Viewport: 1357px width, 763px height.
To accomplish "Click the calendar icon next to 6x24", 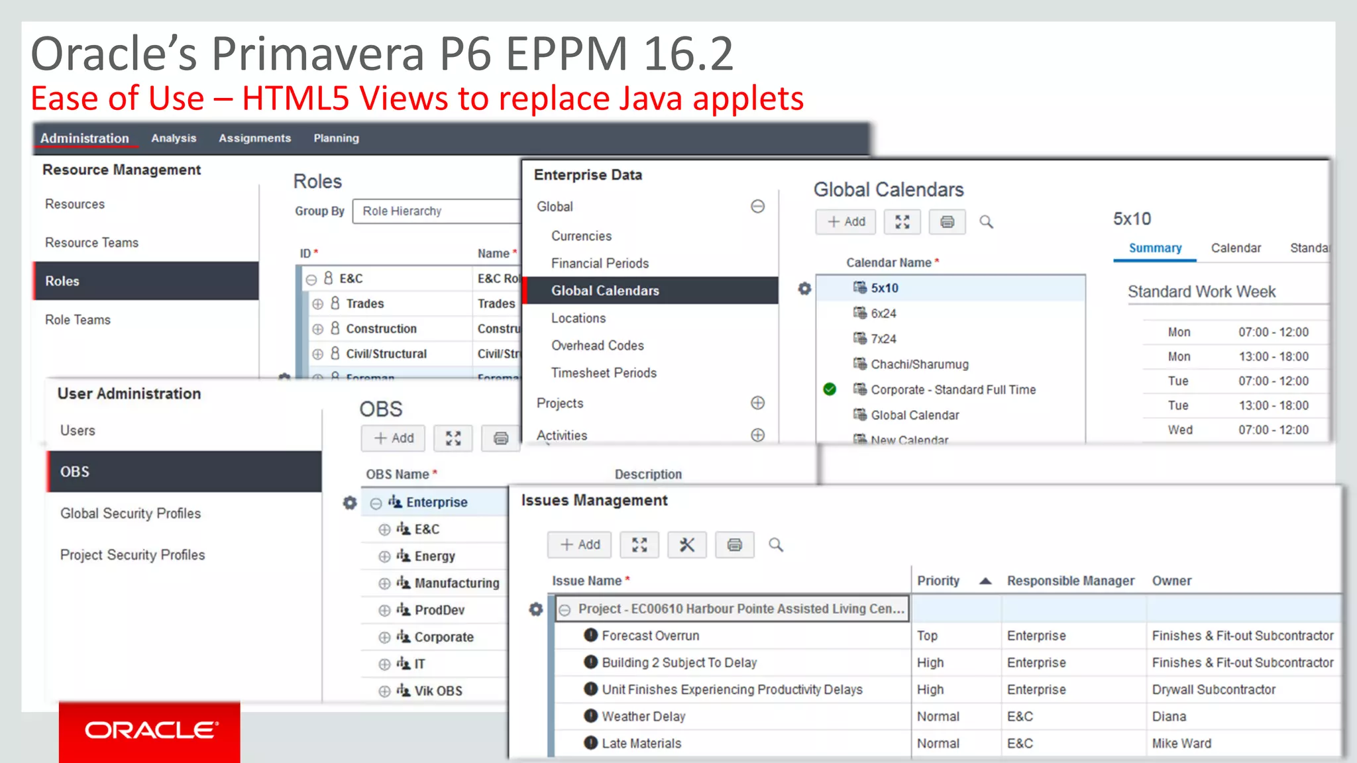I will click(860, 313).
